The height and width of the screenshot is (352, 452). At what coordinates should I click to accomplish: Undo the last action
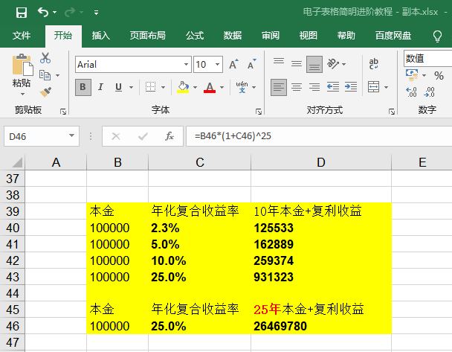pyautogui.click(x=43, y=12)
